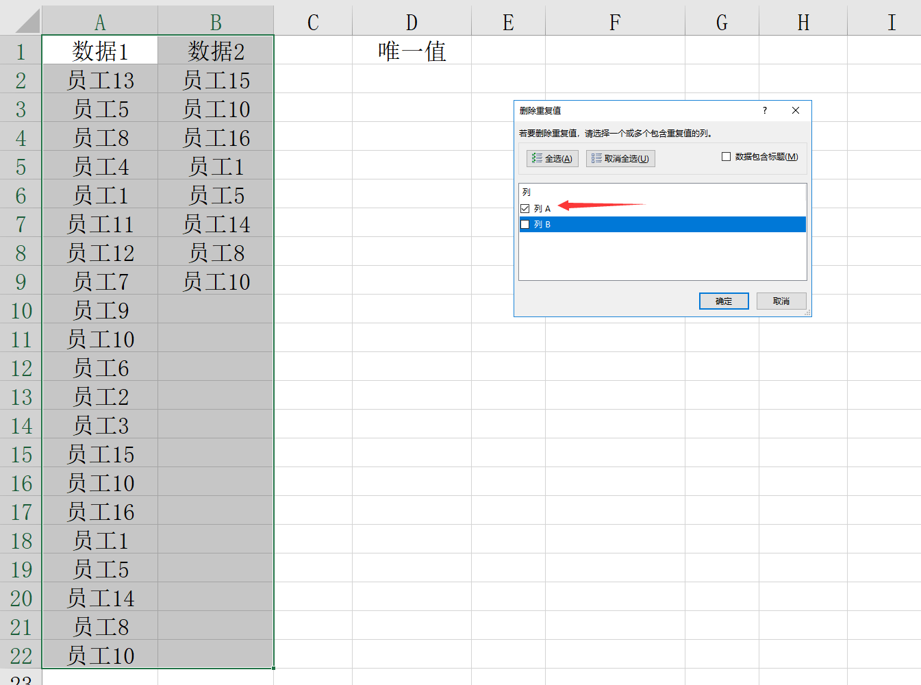Image resolution: width=921 pixels, height=685 pixels.
Task: Check the 列 B checkbox
Action: tap(525, 225)
